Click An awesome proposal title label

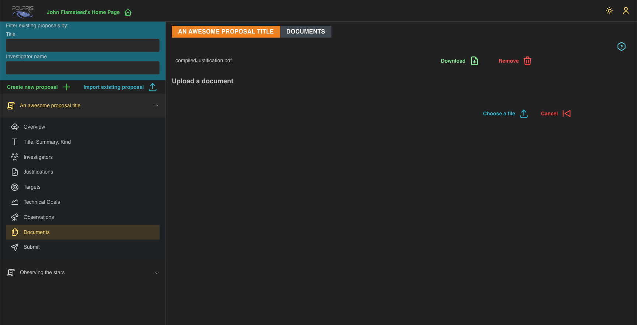click(x=50, y=105)
